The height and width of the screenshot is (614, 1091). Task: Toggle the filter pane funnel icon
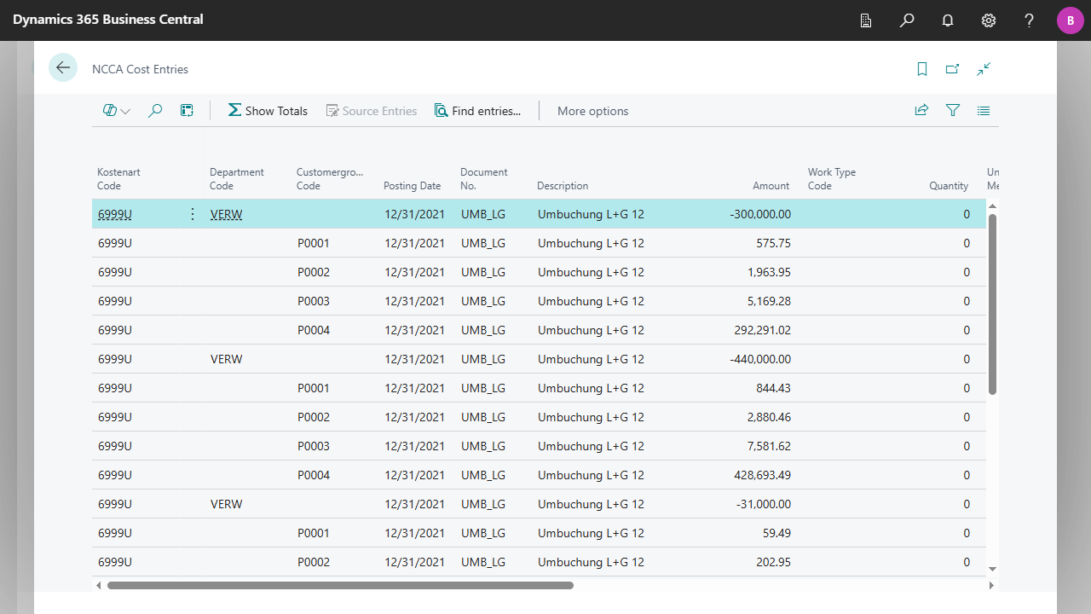coord(953,110)
